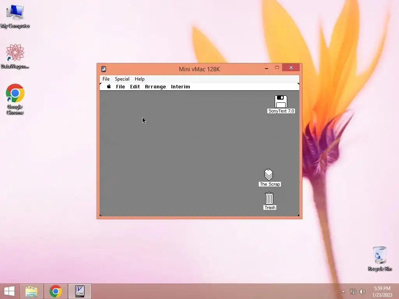Open File Explorer from the taskbar
The width and height of the screenshot is (399, 299).
[32, 291]
